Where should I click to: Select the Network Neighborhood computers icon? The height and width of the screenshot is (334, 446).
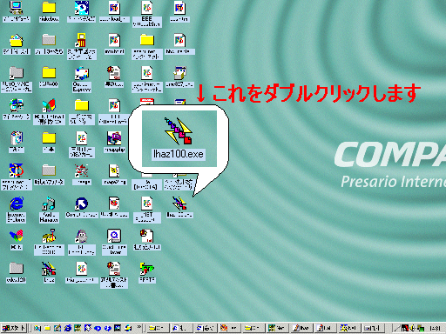tap(17, 105)
